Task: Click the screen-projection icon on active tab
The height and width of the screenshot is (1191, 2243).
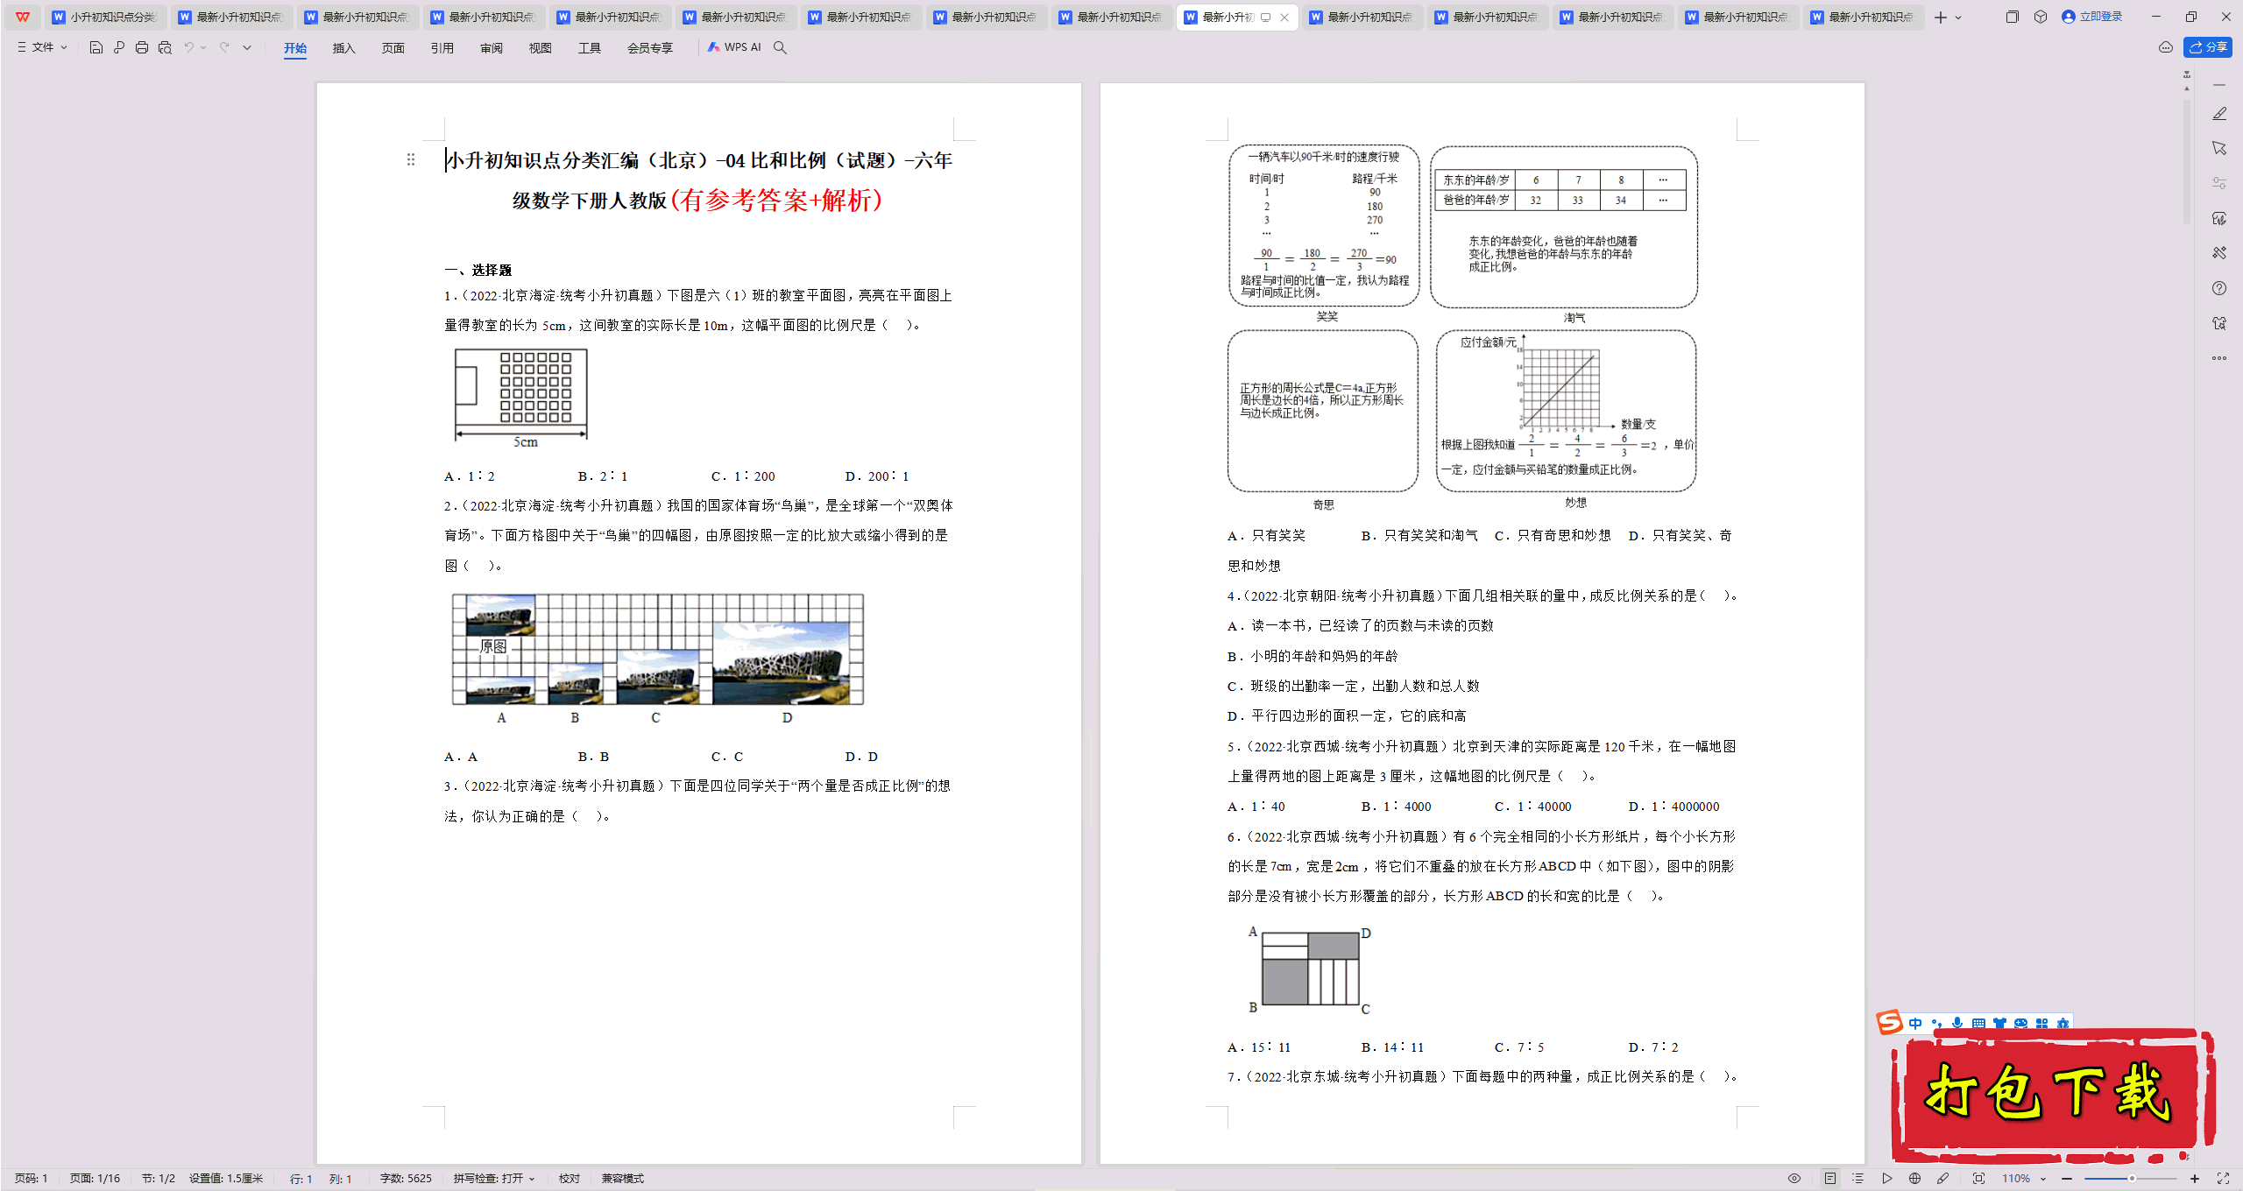Action: click(x=1265, y=18)
